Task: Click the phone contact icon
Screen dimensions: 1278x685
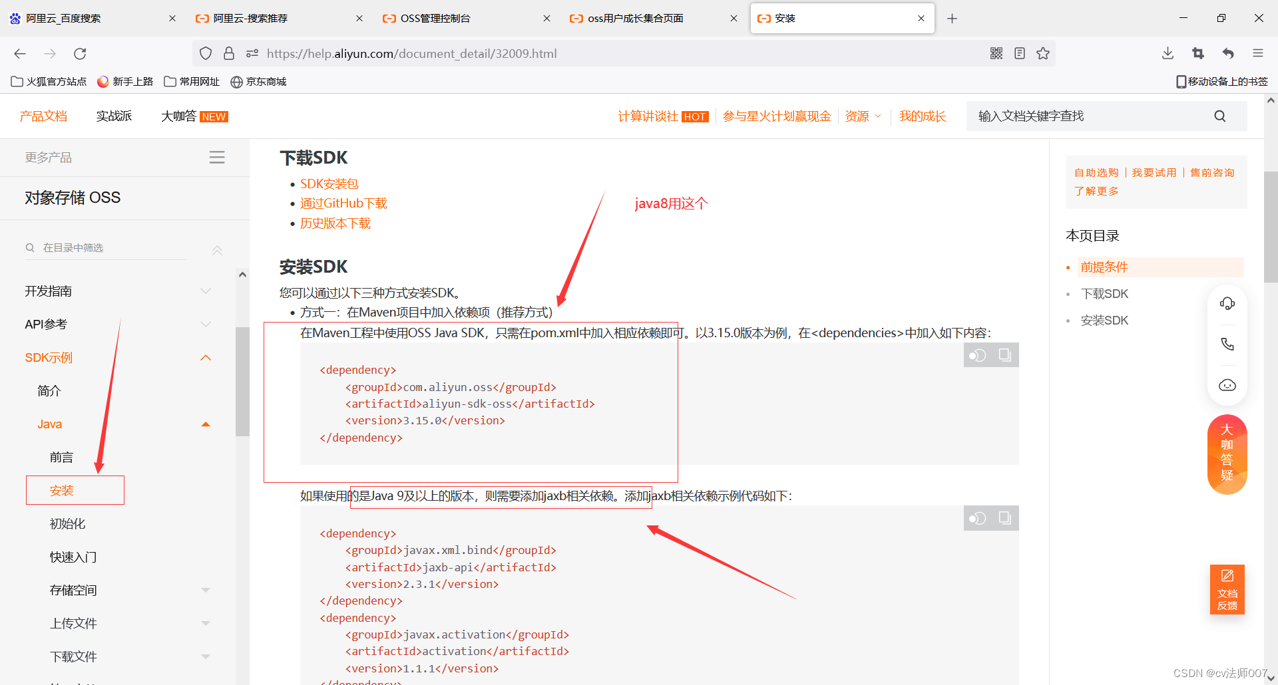Action: (x=1227, y=344)
